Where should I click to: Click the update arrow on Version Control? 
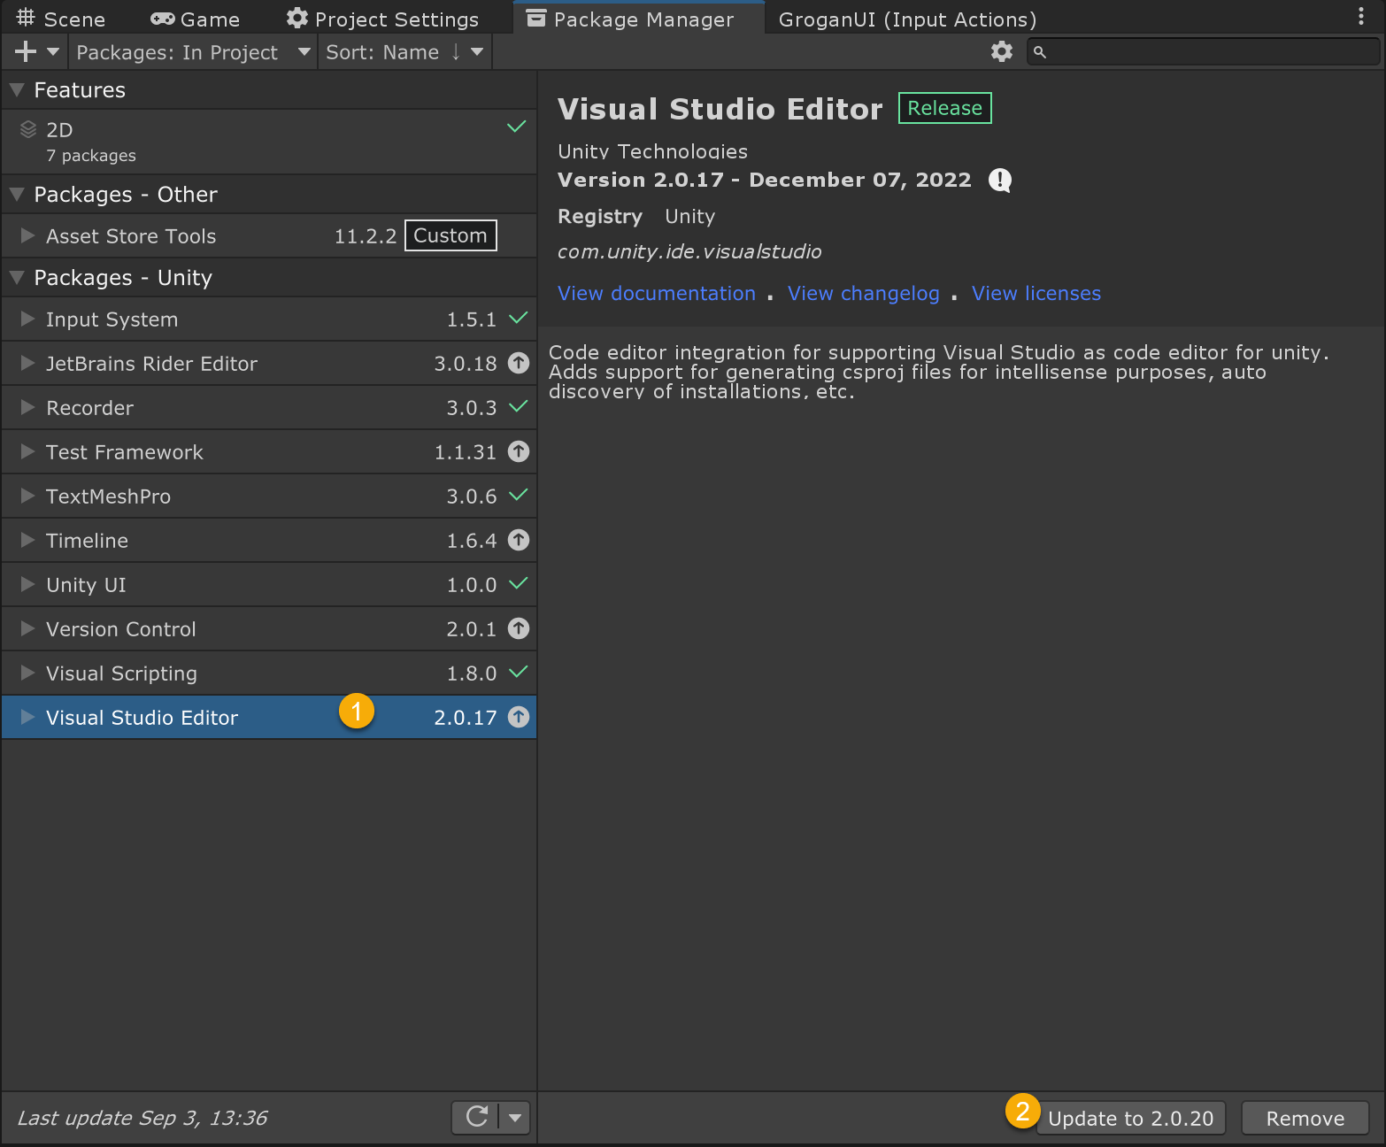click(x=519, y=628)
